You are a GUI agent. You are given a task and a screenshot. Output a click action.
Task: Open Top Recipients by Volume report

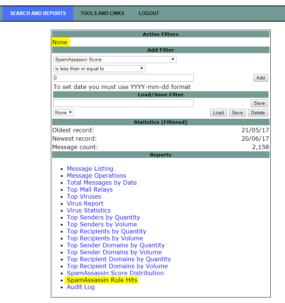tap(105, 238)
